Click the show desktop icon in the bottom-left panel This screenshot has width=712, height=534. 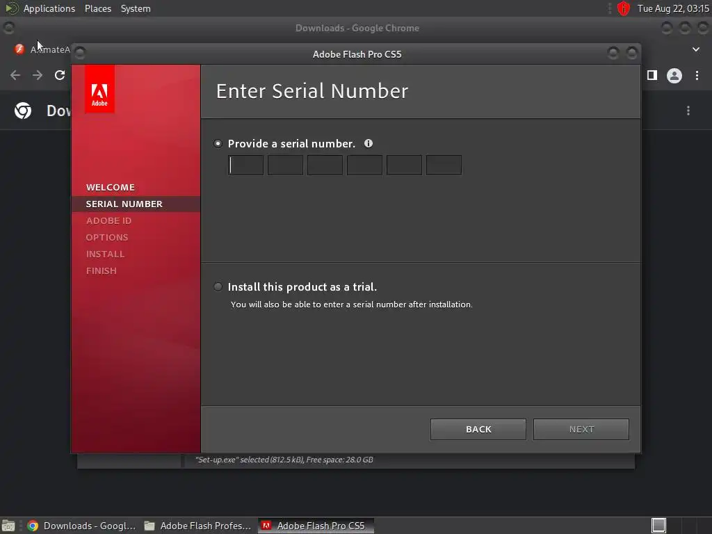click(8, 526)
